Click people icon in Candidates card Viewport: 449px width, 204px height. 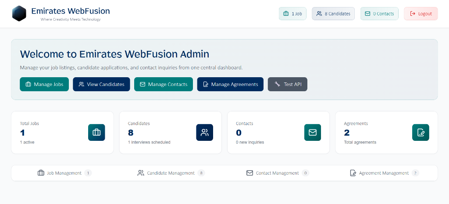point(204,132)
